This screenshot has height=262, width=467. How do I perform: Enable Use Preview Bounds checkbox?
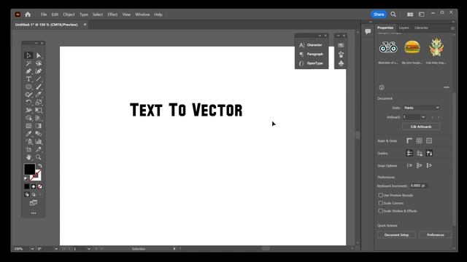coord(381,195)
